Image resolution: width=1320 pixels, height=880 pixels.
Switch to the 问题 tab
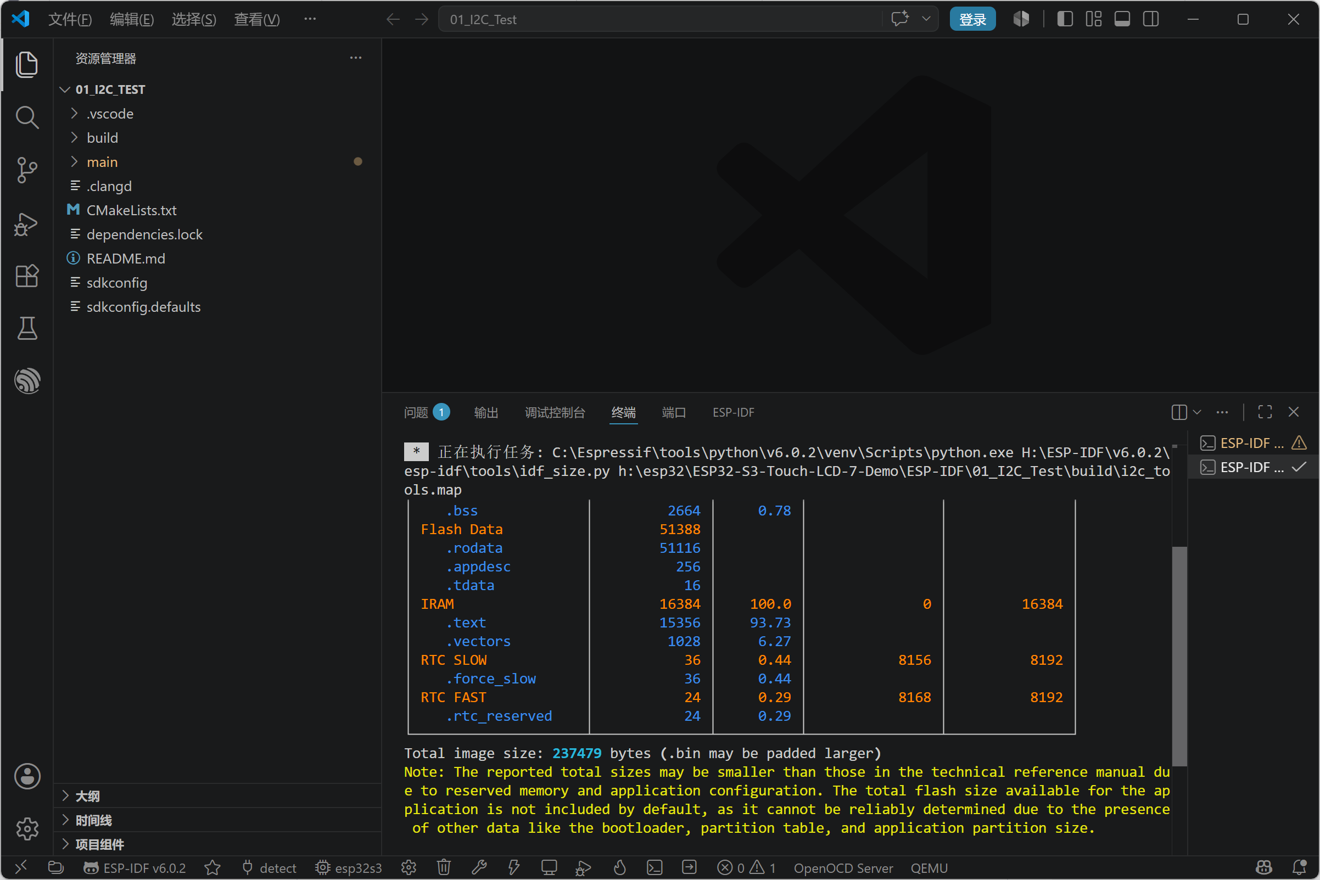point(427,412)
